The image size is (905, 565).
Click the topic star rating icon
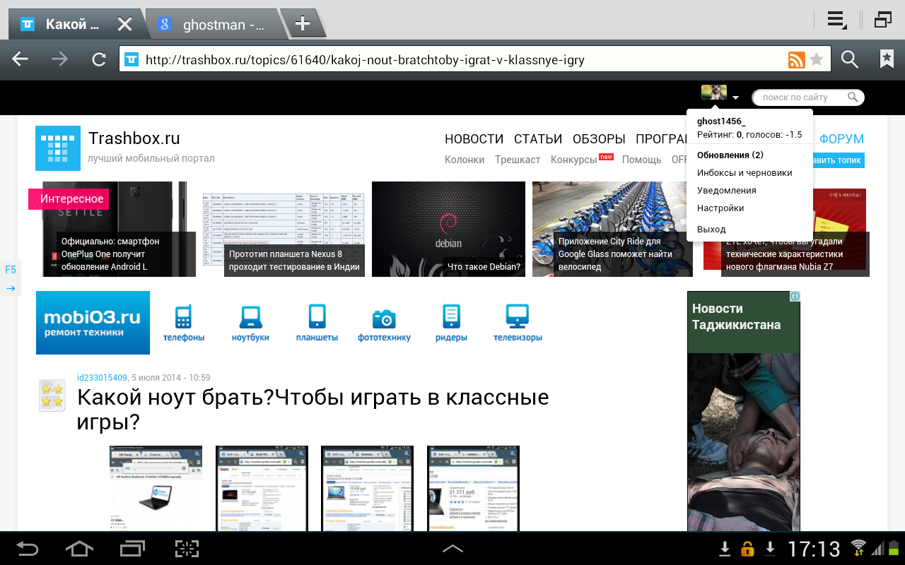point(52,395)
